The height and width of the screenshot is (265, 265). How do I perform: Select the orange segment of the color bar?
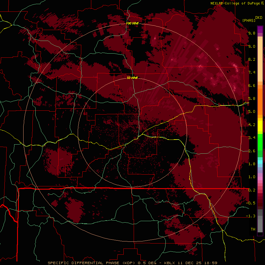coord(260,101)
